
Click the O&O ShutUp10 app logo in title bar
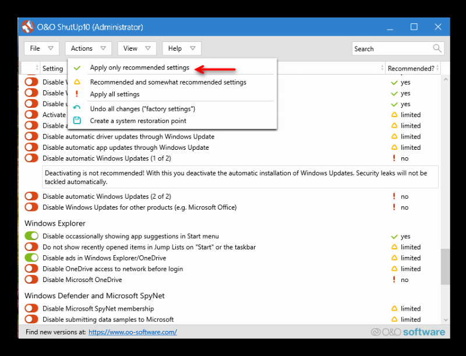coord(27,27)
